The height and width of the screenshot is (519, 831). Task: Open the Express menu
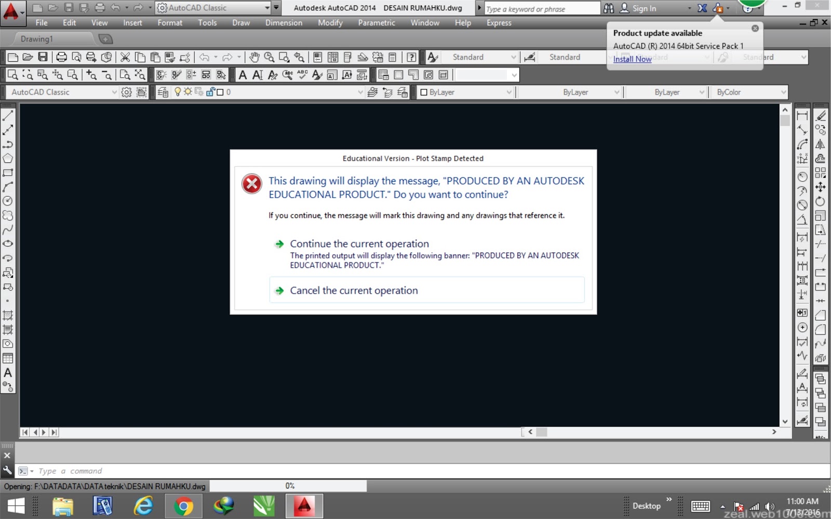pos(499,23)
